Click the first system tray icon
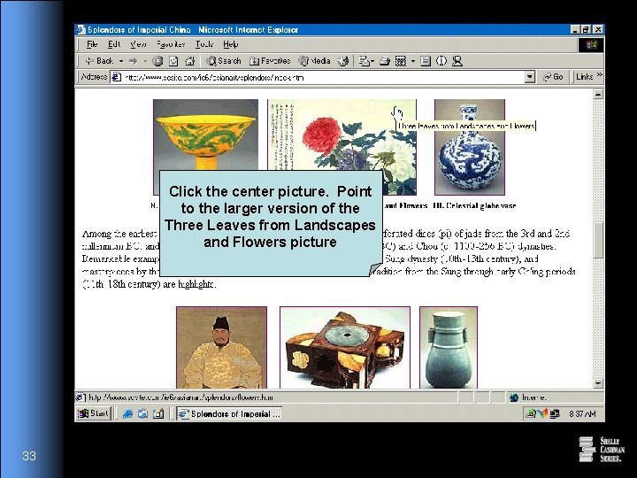 click(x=531, y=413)
